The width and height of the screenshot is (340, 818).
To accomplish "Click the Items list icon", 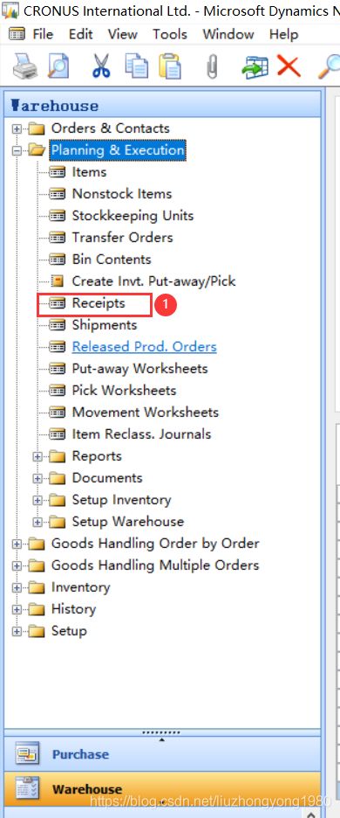I will click(58, 172).
